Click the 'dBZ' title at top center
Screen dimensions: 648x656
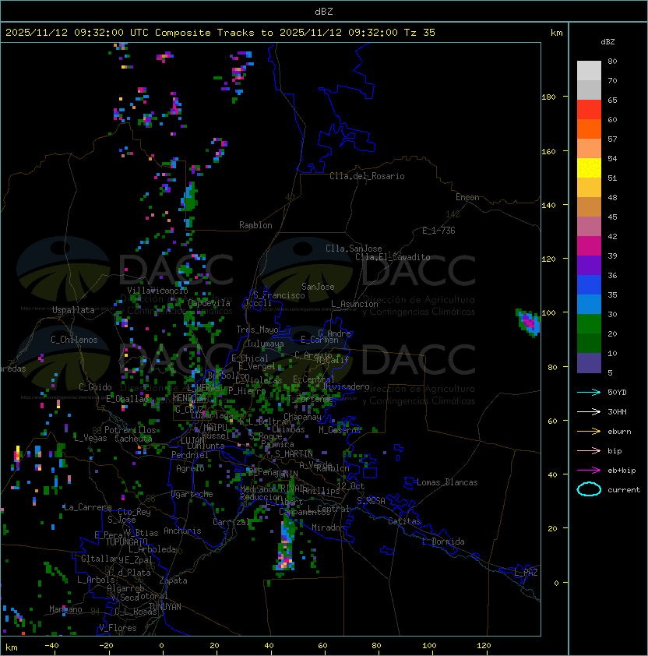coord(324,12)
